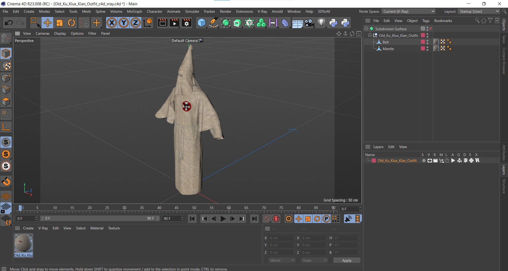The width and height of the screenshot is (508, 271).
Task: Go to start of animation
Action: coord(192,219)
